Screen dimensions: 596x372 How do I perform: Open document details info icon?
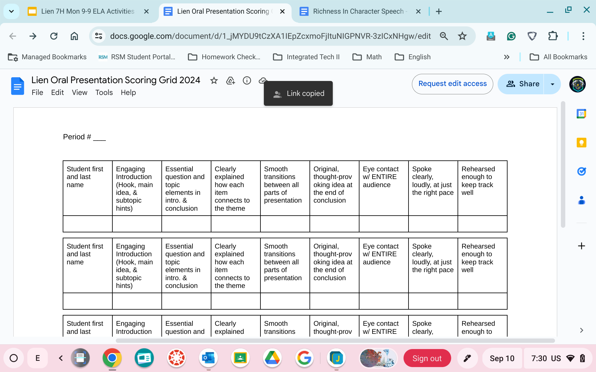click(x=247, y=81)
